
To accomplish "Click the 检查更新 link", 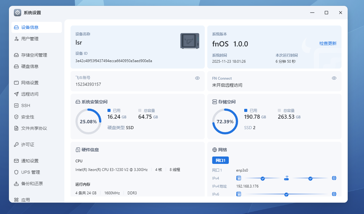I will [328, 43].
